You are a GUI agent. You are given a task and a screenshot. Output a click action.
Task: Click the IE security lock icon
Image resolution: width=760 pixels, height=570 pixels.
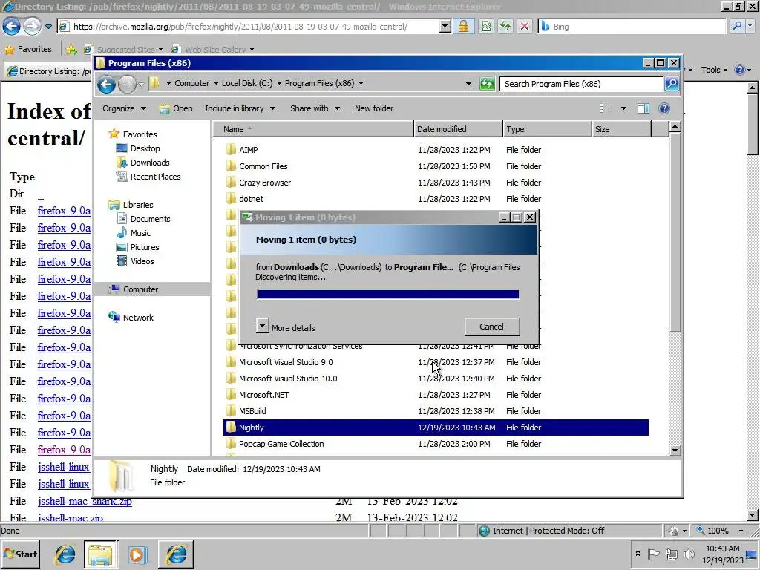pyautogui.click(x=463, y=26)
